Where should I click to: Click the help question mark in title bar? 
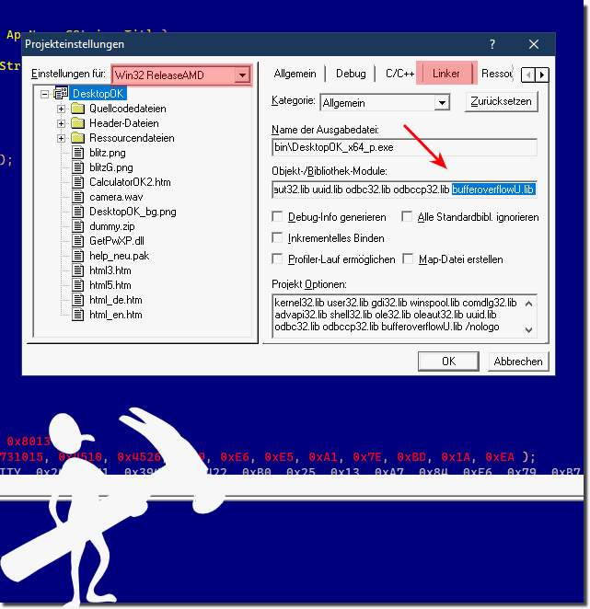tap(492, 44)
